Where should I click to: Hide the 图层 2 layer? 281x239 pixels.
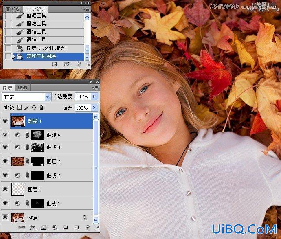(x=5, y=161)
